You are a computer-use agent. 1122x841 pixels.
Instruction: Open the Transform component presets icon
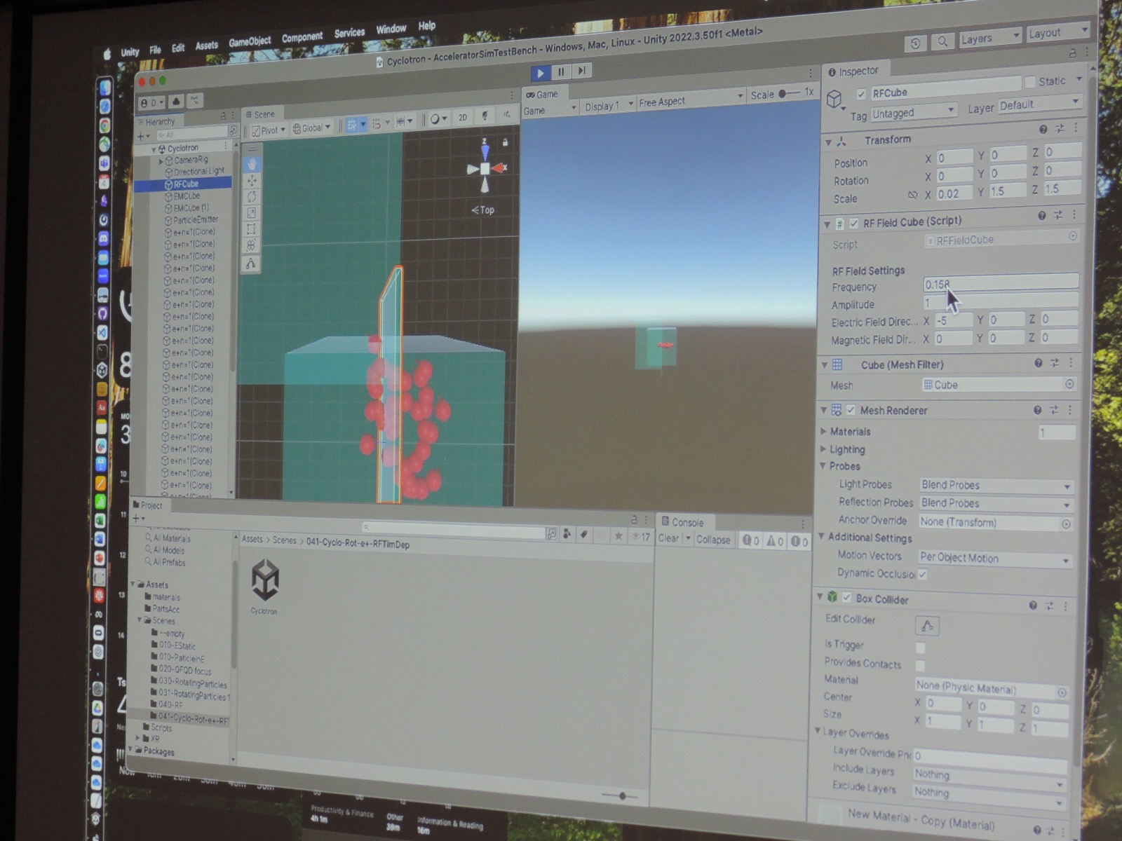point(1060,128)
